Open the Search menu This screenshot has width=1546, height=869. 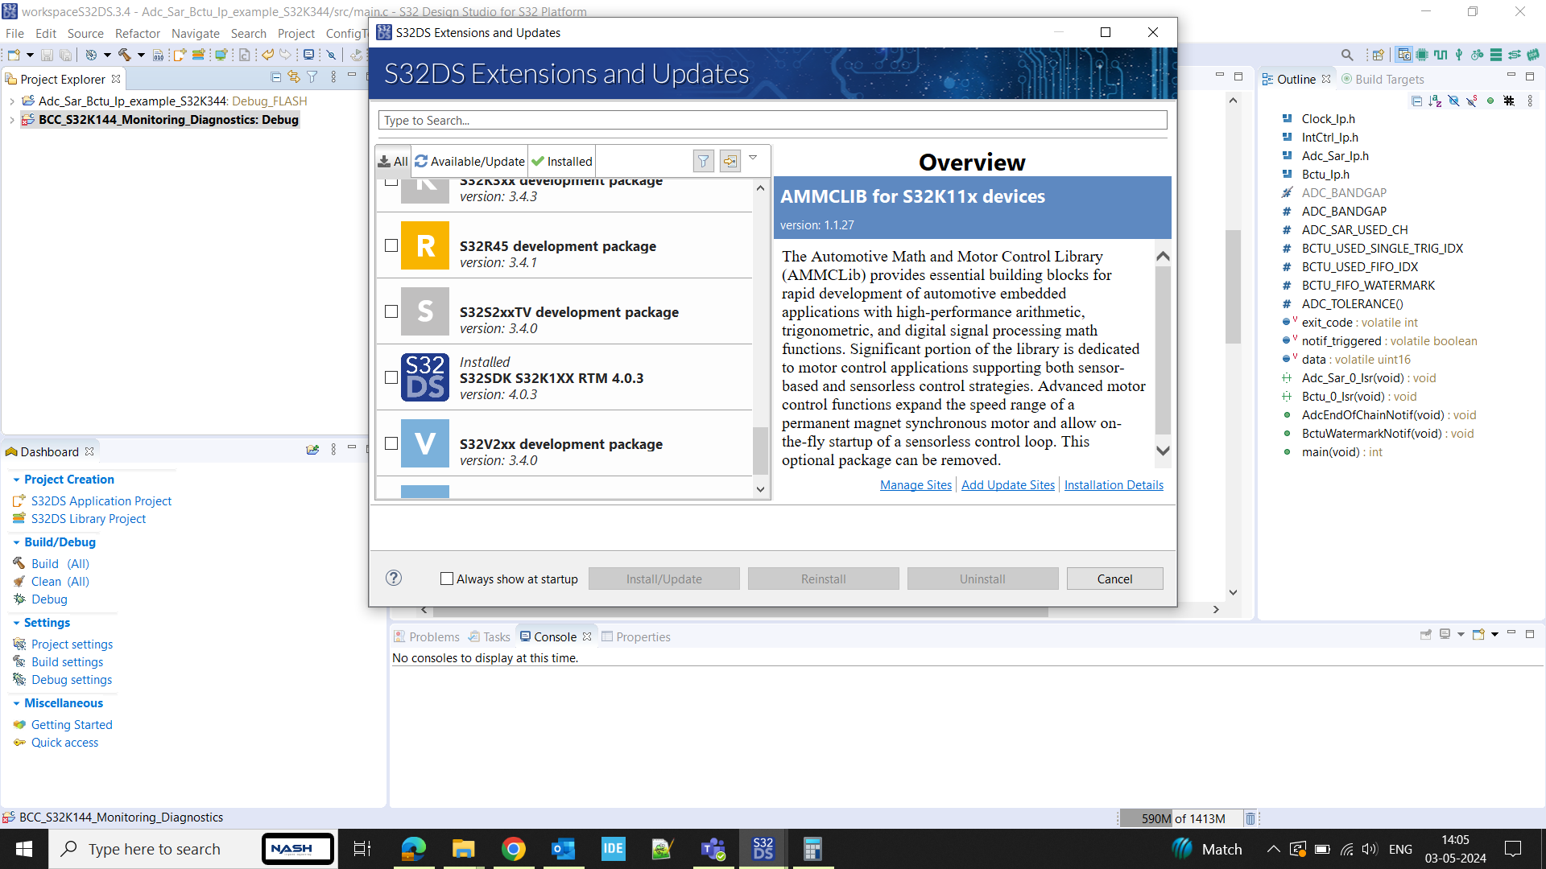coord(248,33)
